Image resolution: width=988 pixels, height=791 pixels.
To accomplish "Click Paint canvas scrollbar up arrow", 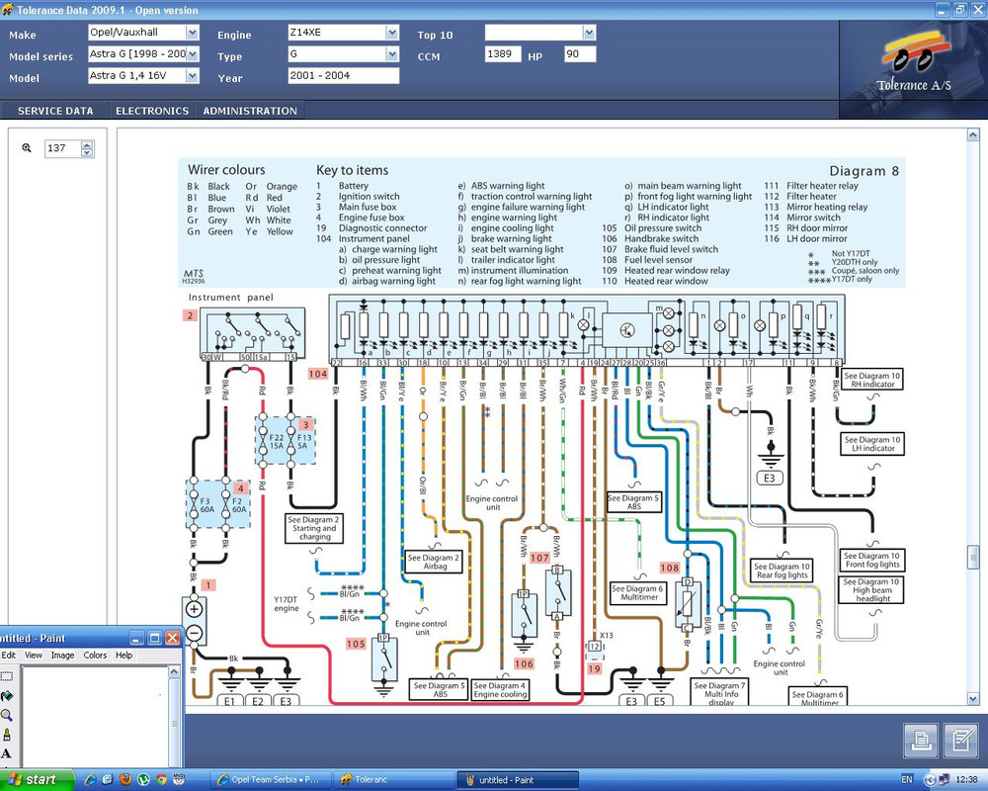I will pyautogui.click(x=175, y=671).
